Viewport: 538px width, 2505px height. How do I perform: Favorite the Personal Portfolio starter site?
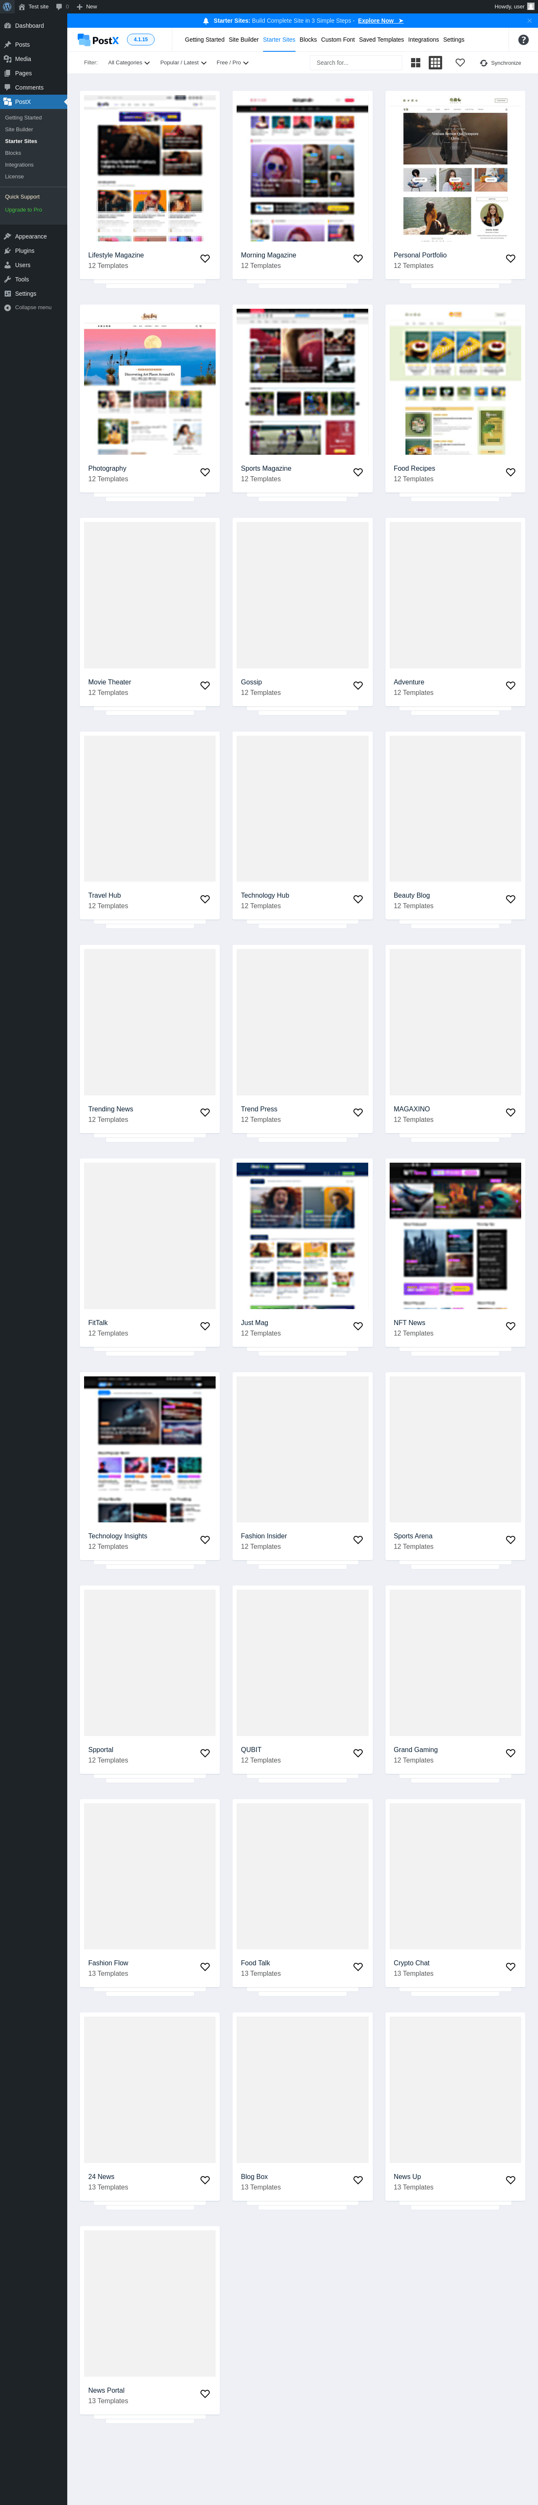pyautogui.click(x=511, y=259)
